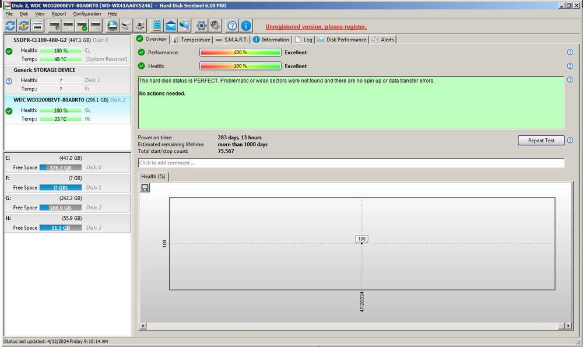
Task: Open the Report menu
Action: pos(59,14)
